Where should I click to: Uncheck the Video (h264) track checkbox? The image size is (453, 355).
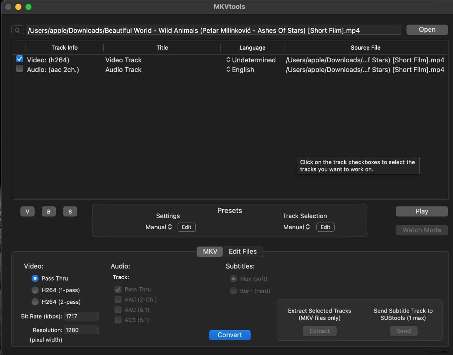pyautogui.click(x=19, y=59)
